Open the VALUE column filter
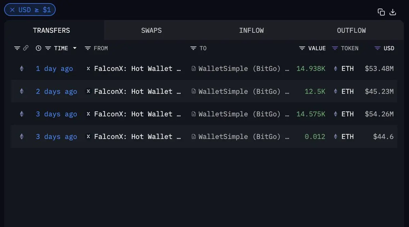 302,48
